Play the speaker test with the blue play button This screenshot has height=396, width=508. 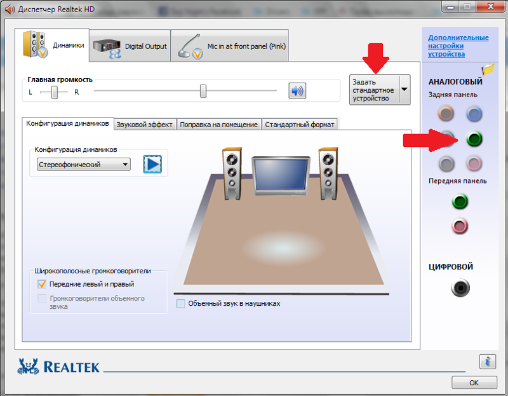coord(152,164)
